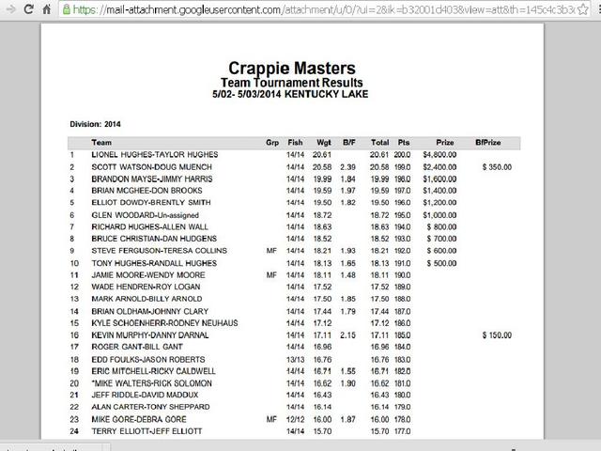Screen dimensions: 601x451
Task: Click the Pts column header
Action: click(x=403, y=142)
